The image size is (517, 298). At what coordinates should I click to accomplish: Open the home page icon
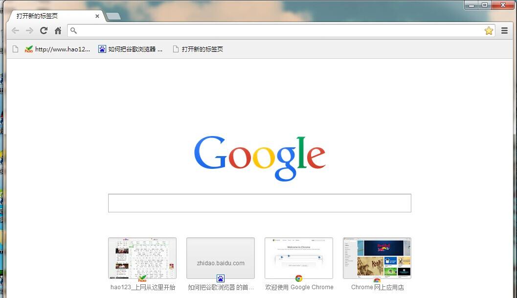58,31
